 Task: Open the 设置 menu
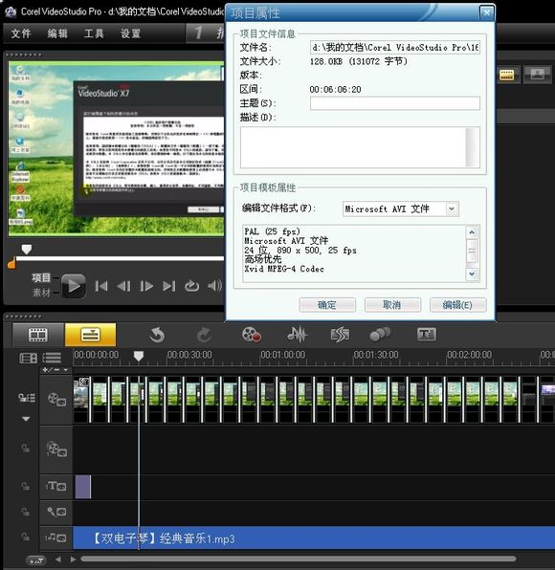coord(130,33)
